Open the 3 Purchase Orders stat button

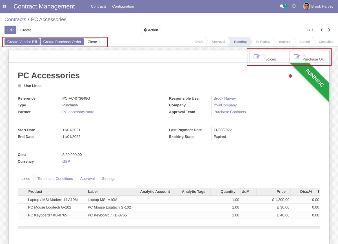310,57
